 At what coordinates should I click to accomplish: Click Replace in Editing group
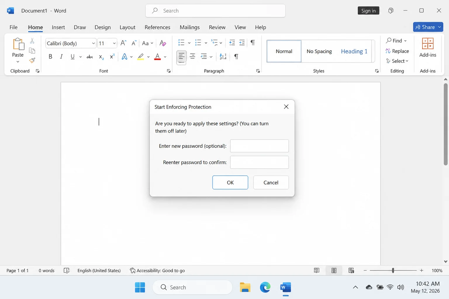[397, 51]
